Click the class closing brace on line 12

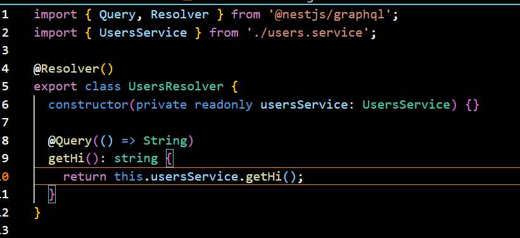[x=37, y=213]
